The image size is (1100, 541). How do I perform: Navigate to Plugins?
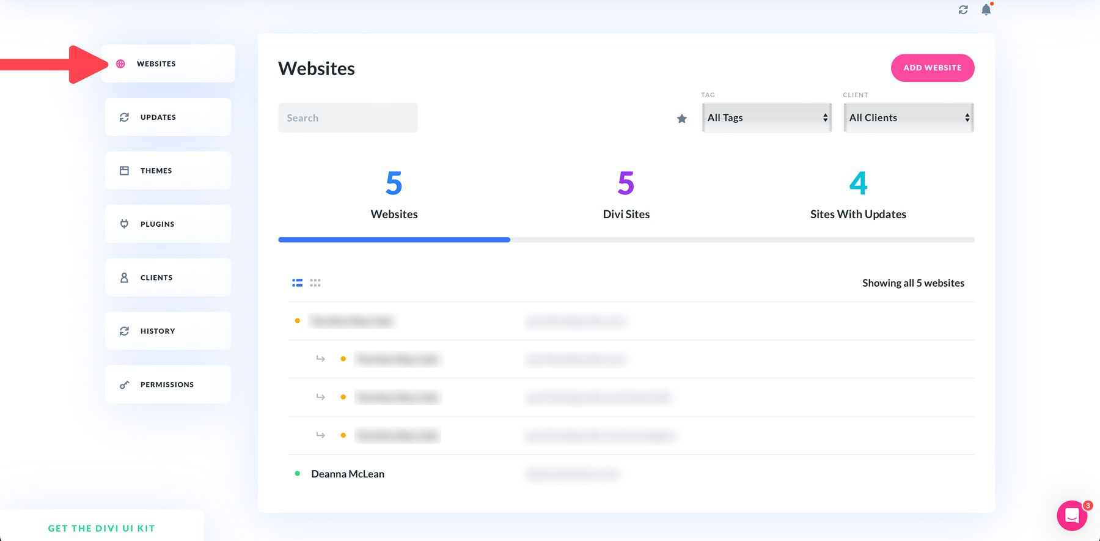(x=168, y=224)
